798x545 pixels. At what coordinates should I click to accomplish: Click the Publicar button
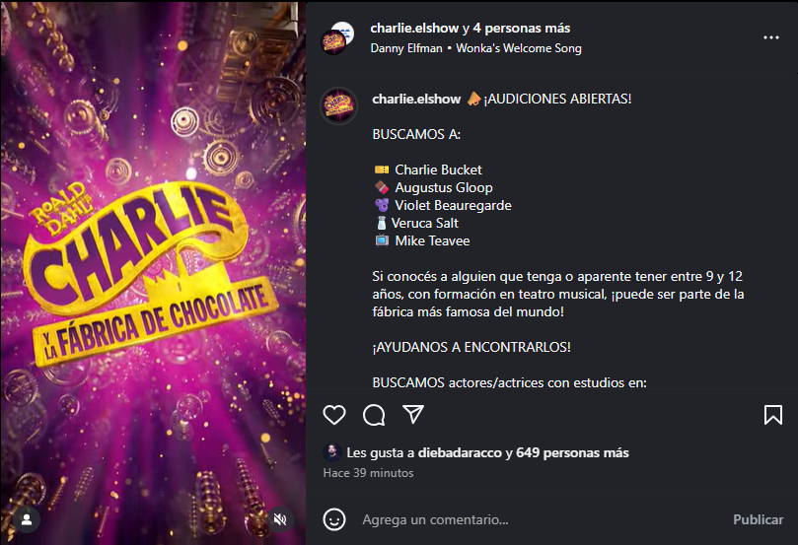[758, 519]
